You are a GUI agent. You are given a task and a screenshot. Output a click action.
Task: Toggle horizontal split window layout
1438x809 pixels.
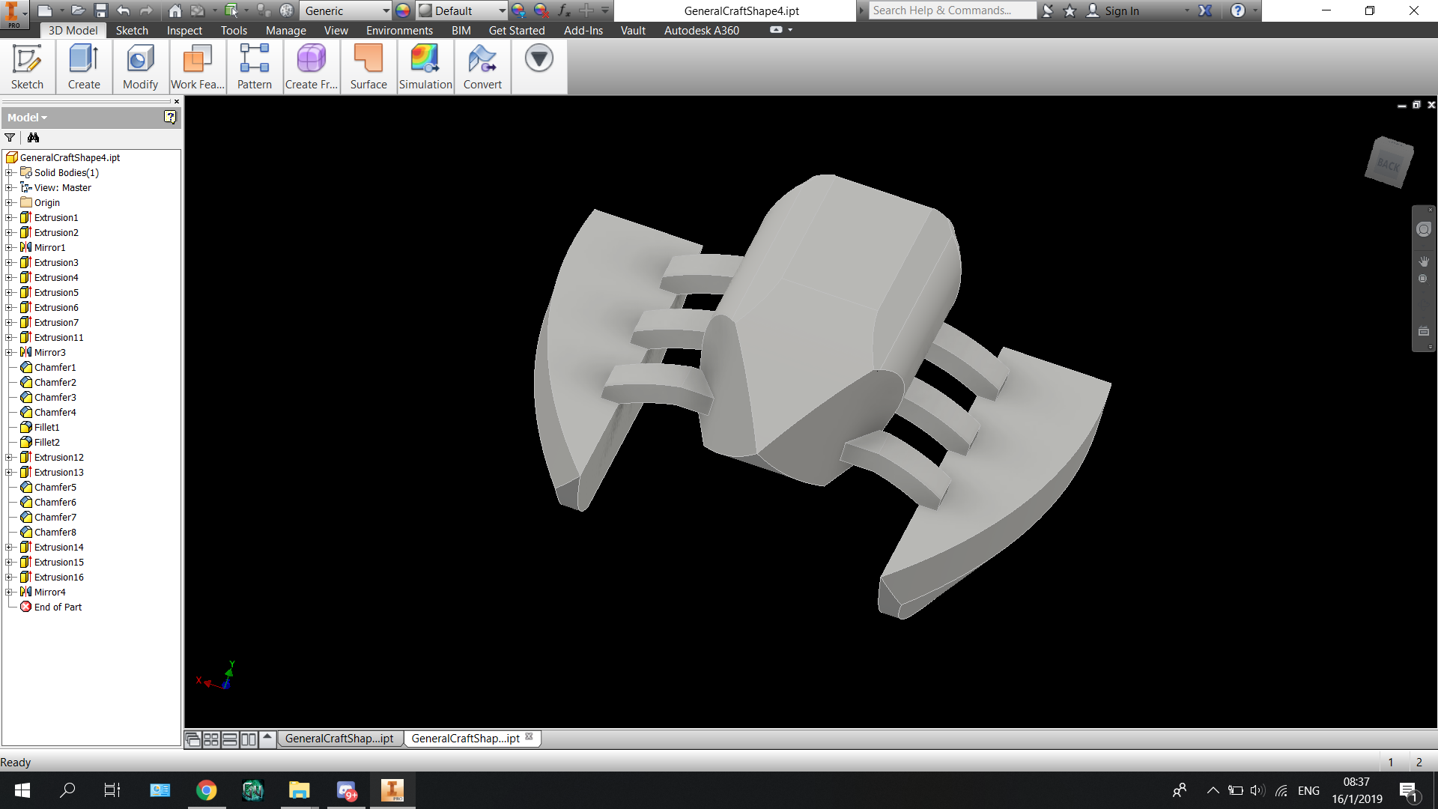[x=230, y=739]
